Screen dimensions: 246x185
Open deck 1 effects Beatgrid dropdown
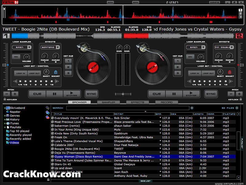58,47
